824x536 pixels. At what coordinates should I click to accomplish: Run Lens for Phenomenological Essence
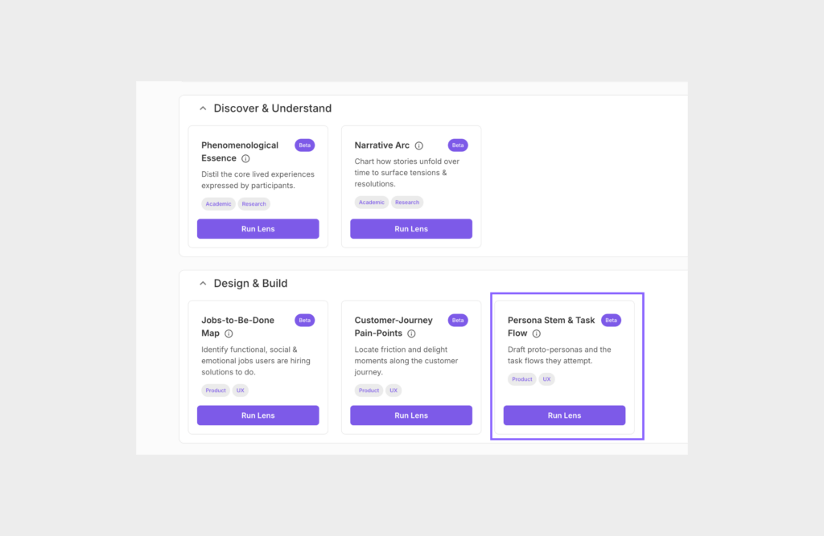coord(257,229)
